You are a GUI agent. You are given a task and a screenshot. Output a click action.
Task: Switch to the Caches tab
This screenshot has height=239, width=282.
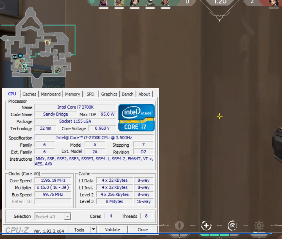[x=29, y=94]
